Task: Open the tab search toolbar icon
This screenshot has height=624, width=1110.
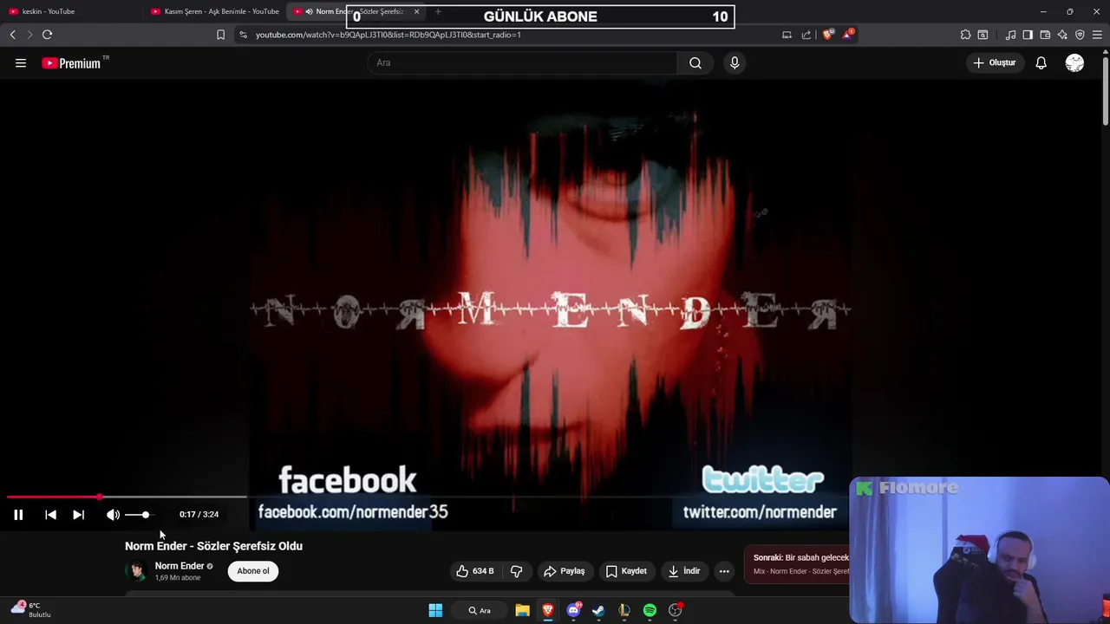Action: (983, 35)
